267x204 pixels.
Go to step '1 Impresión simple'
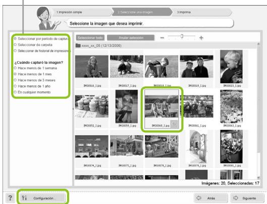click(82, 12)
